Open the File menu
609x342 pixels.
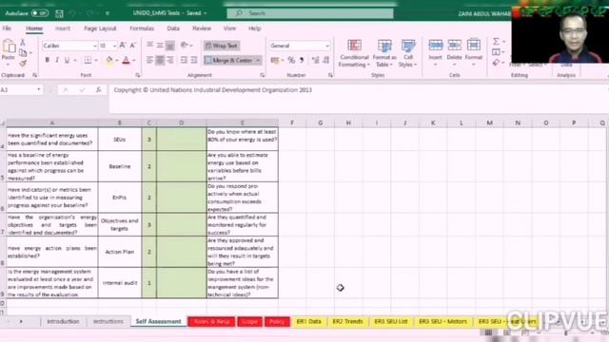click(x=7, y=28)
